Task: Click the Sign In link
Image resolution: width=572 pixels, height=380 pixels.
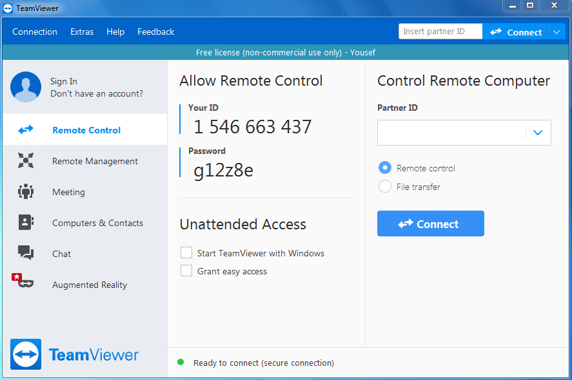Action: click(64, 81)
